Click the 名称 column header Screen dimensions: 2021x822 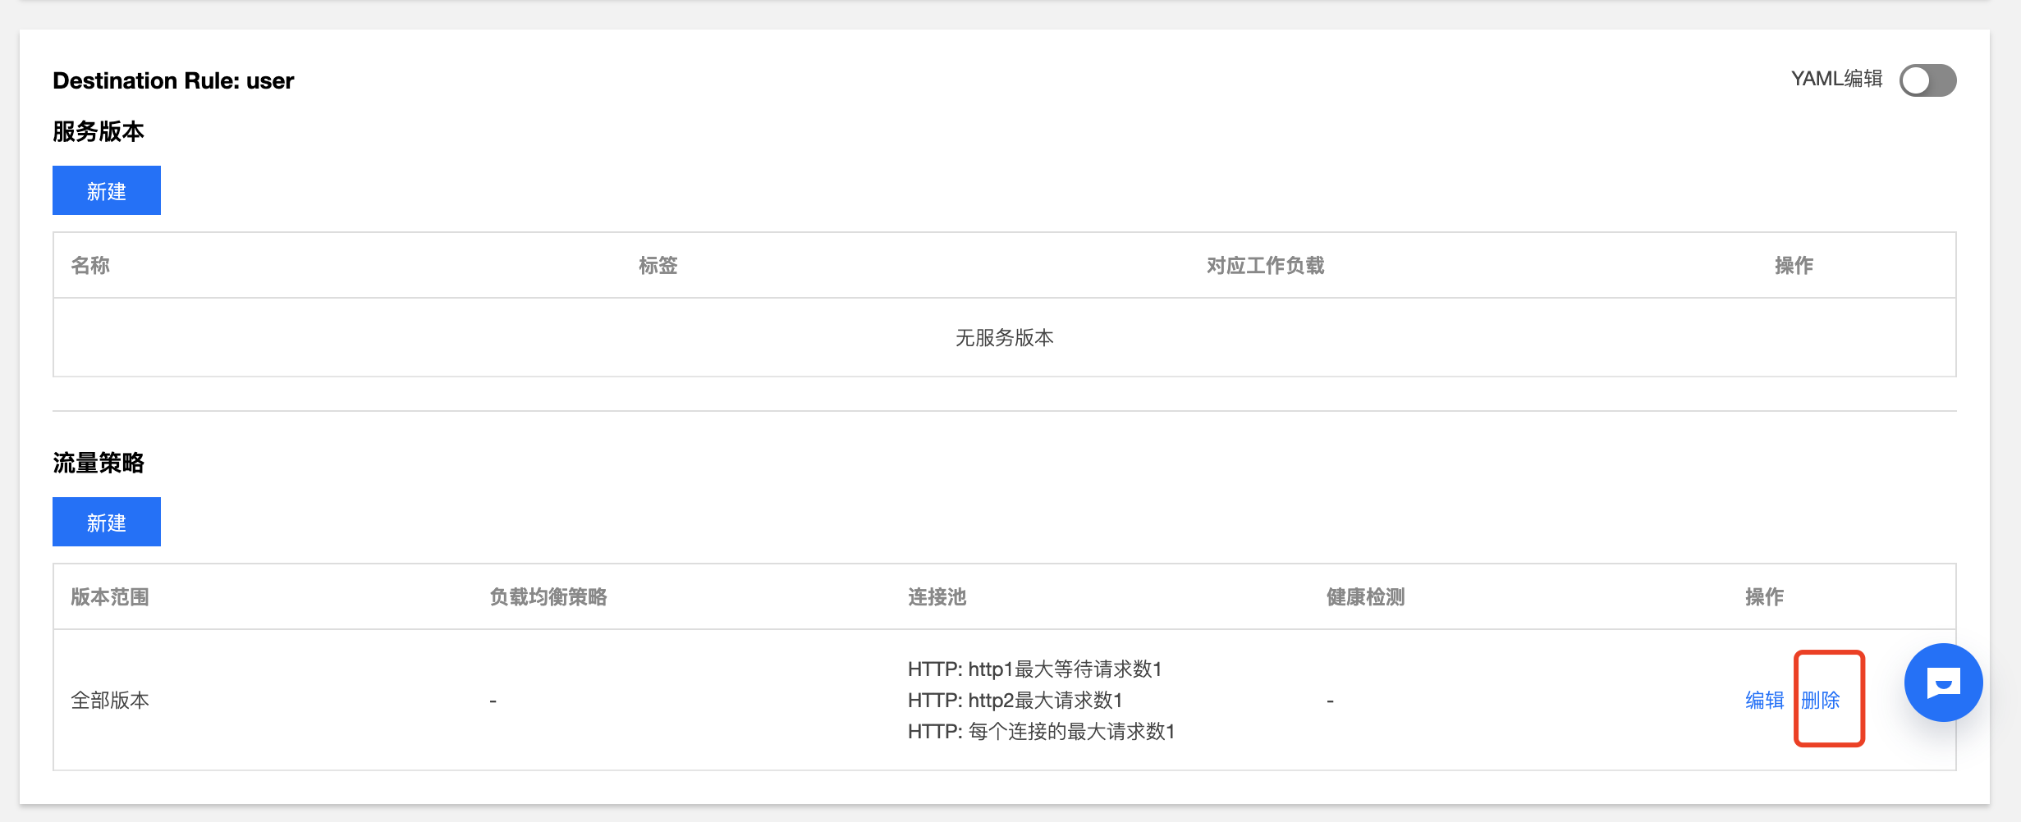(x=90, y=265)
